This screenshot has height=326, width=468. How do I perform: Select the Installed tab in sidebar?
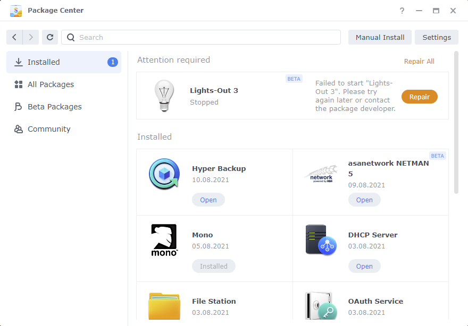click(64, 62)
